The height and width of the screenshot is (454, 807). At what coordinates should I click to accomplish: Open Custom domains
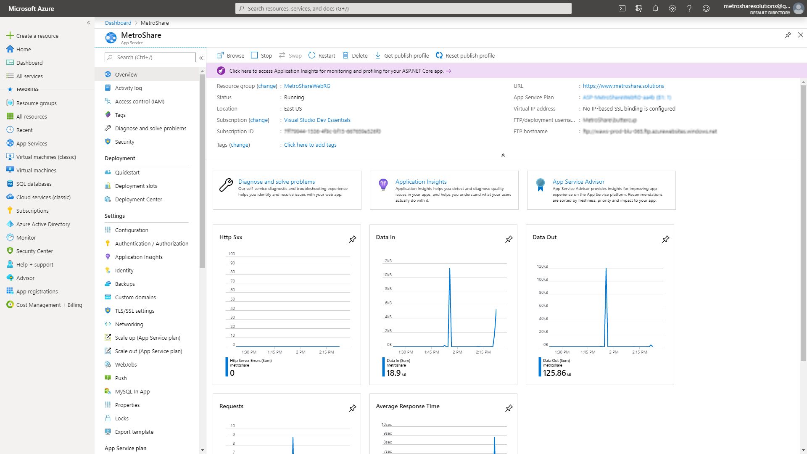pyautogui.click(x=147, y=297)
